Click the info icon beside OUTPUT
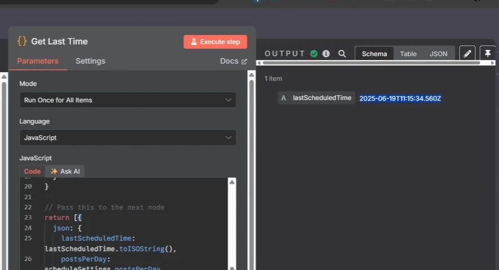Image resolution: width=499 pixels, height=270 pixels. 326,54
